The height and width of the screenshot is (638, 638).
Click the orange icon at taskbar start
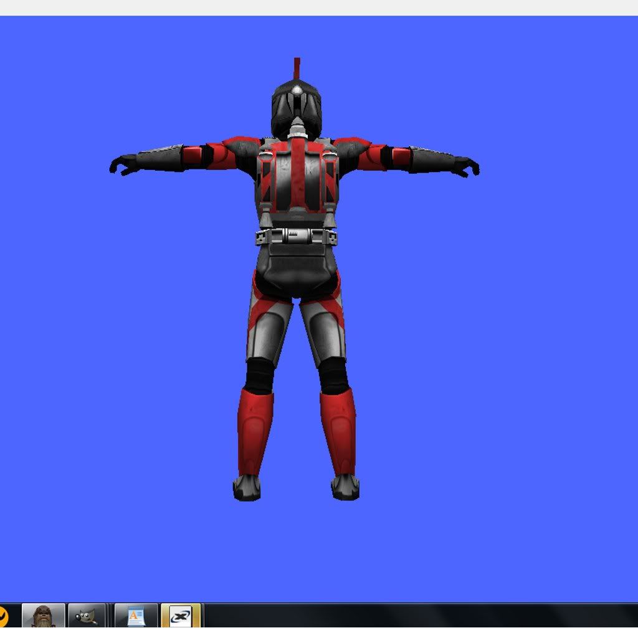tap(3, 617)
